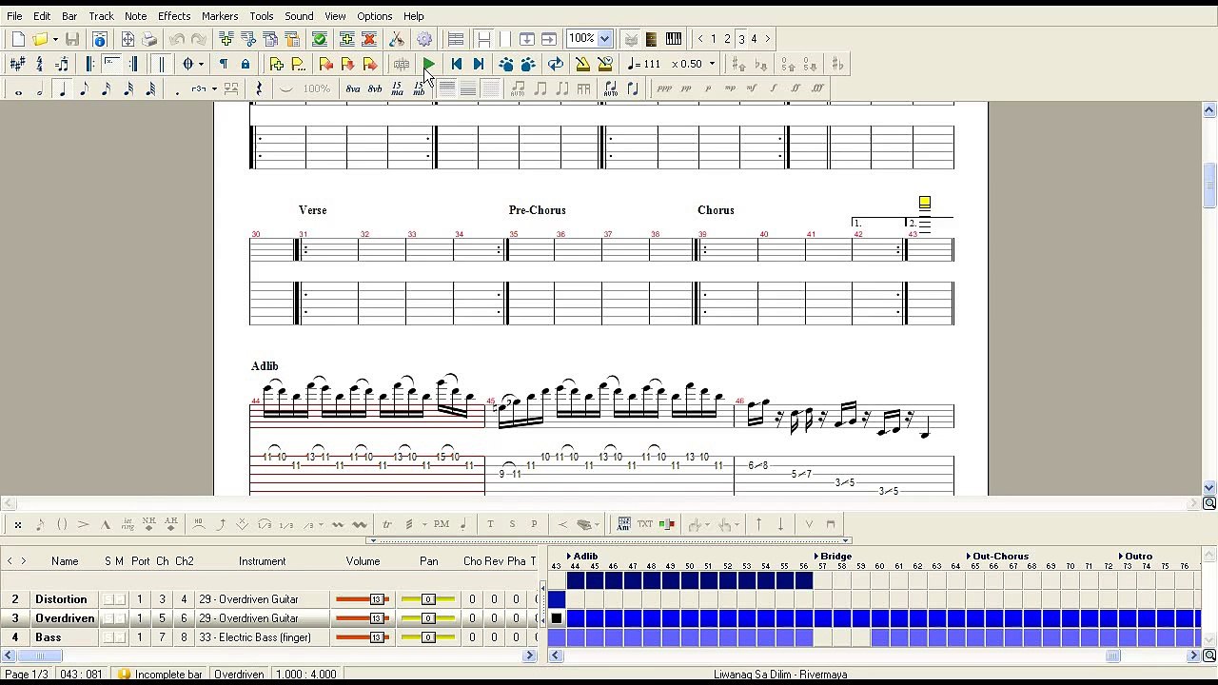This screenshot has width=1218, height=685.
Task: Apply palm mute P.M. effect
Action: (x=442, y=524)
